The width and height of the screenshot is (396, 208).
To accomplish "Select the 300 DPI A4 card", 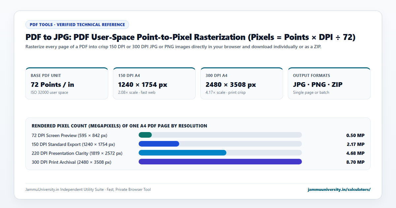I will coord(242,83).
